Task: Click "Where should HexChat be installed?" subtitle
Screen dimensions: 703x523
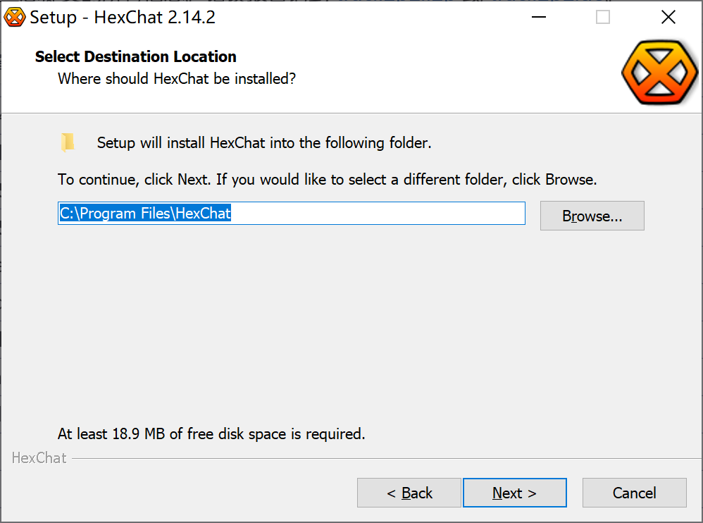Action: [x=177, y=79]
